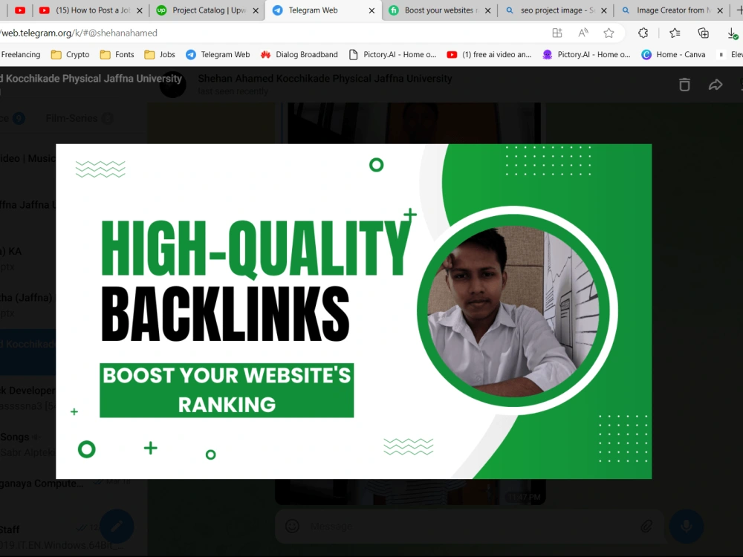Close the Telegram Web tab

(x=371, y=10)
